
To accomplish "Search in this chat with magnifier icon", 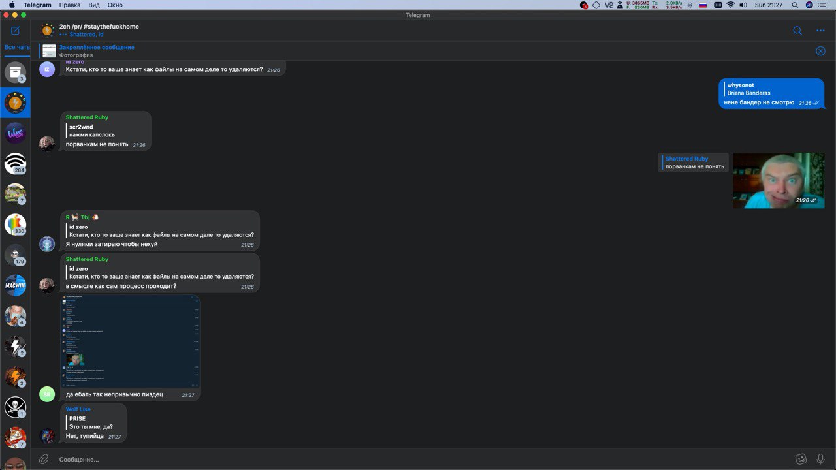I will coord(797,31).
